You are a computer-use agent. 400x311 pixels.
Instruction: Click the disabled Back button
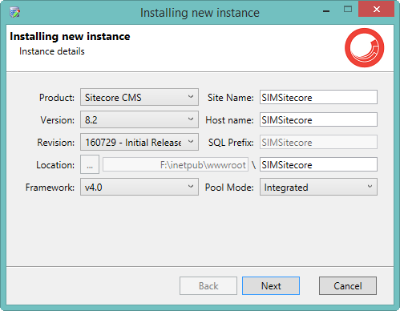[208, 286]
